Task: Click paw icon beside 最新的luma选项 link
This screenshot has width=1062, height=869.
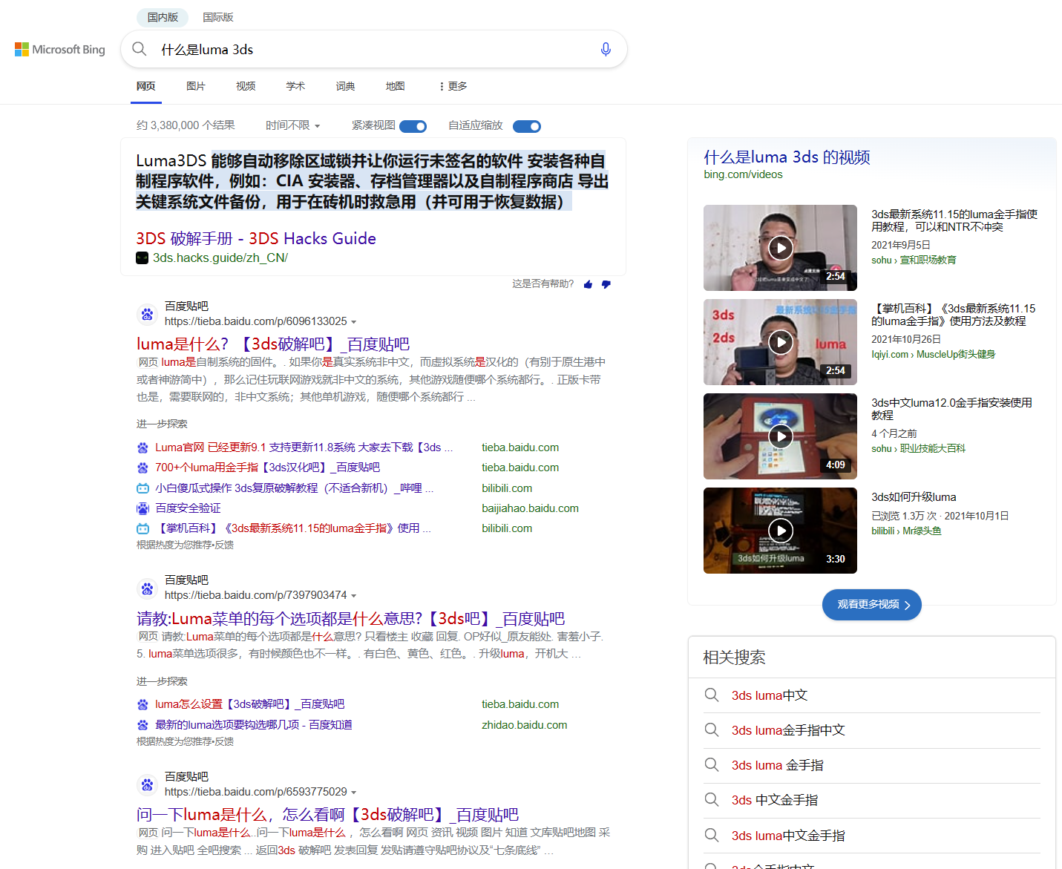Action: [x=142, y=725]
